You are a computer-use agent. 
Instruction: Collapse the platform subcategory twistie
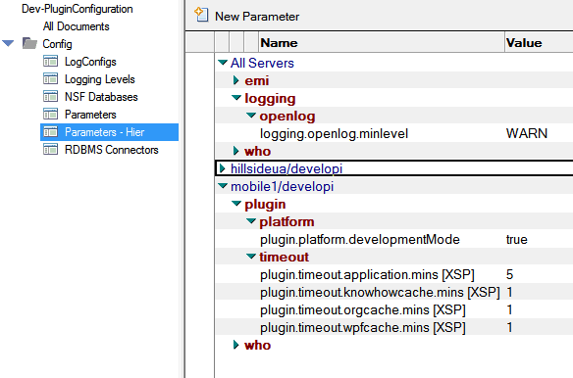click(x=251, y=221)
